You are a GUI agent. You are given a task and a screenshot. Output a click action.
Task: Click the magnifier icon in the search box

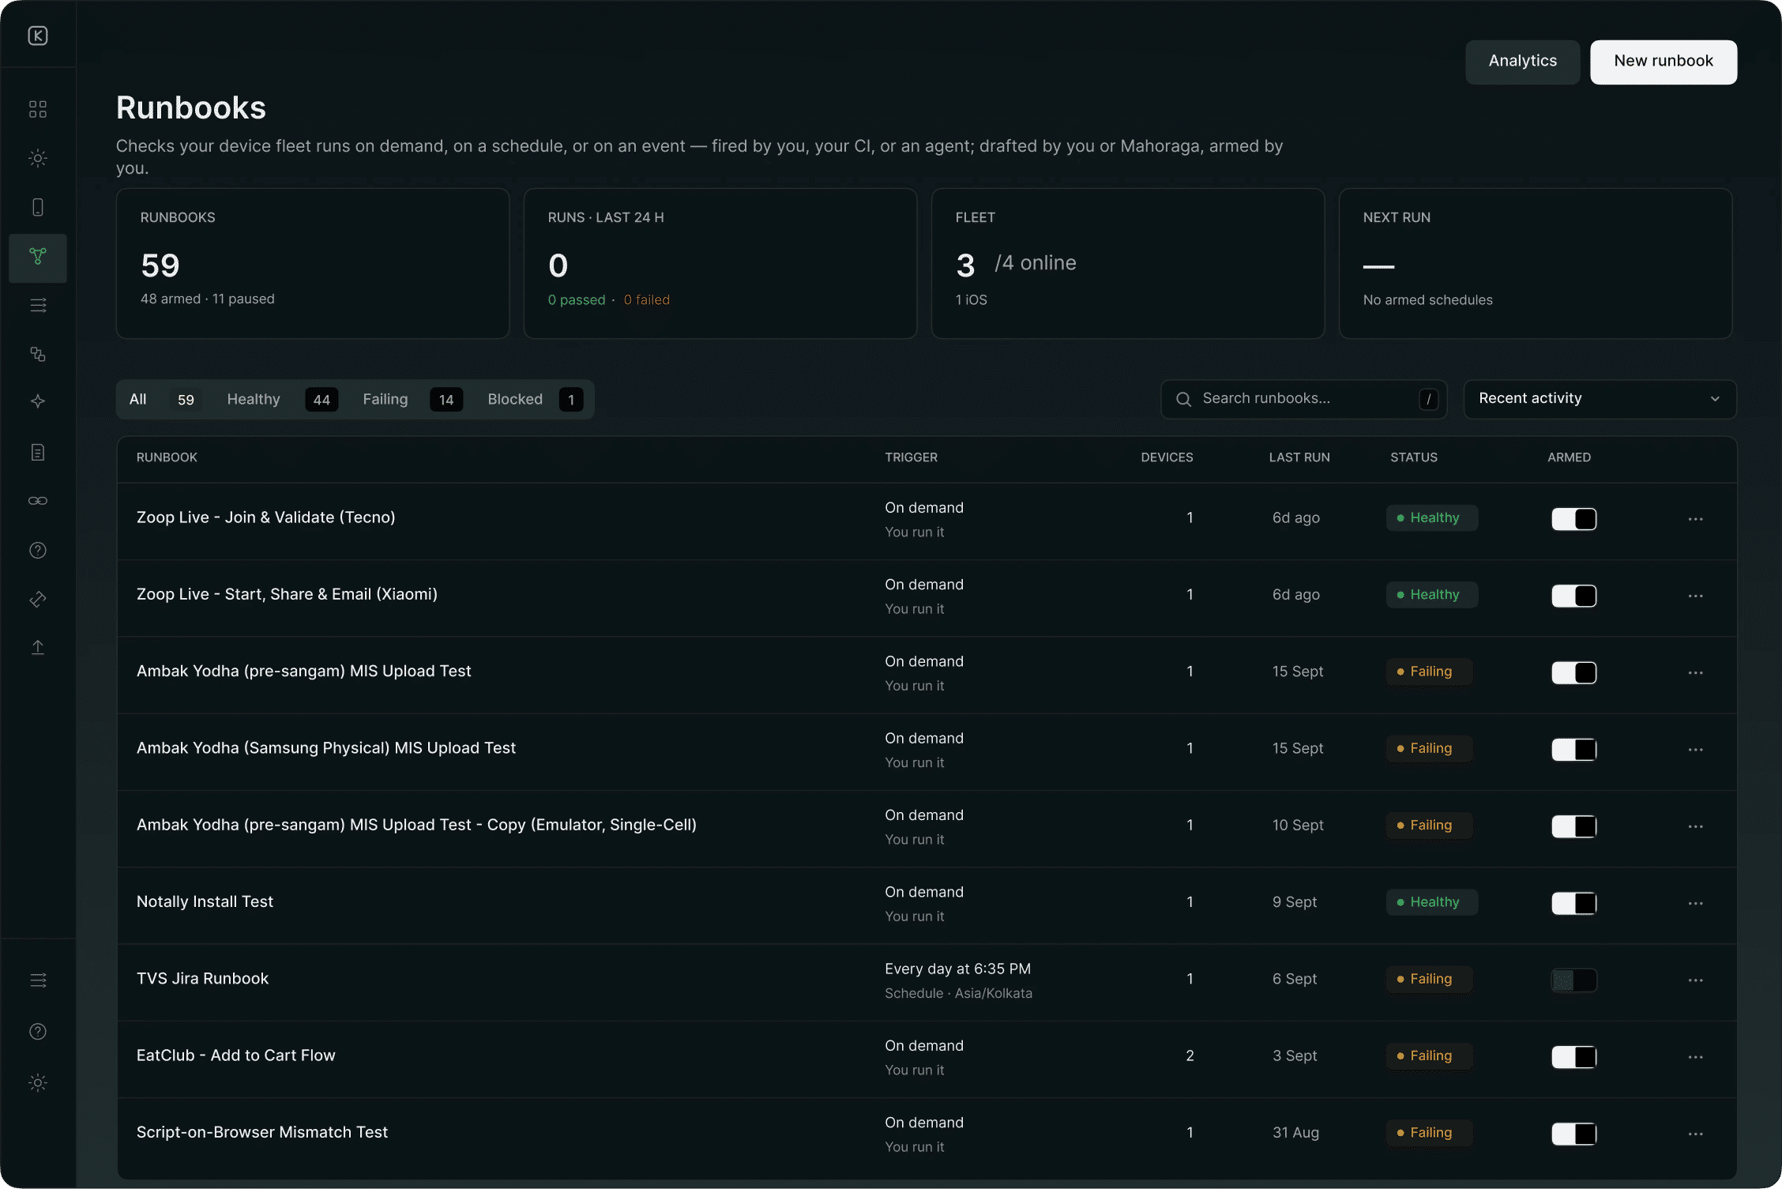click(1183, 399)
